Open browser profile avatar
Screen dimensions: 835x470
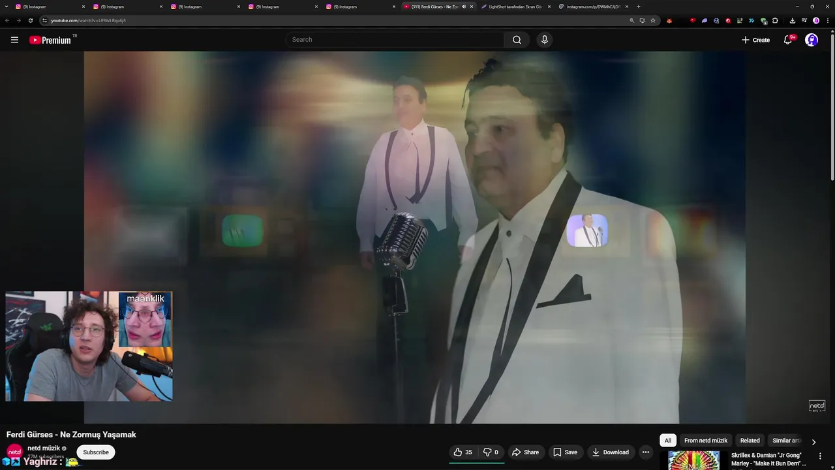816,20
